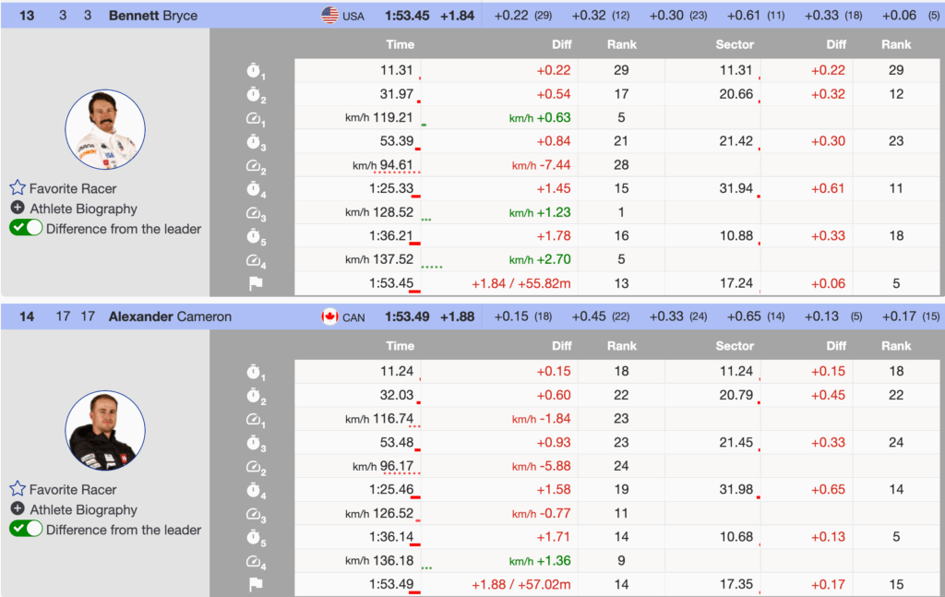Image resolution: width=945 pixels, height=597 pixels.
Task: Open Athlete Biography link for Bennett Bryce
Action: click(x=83, y=209)
